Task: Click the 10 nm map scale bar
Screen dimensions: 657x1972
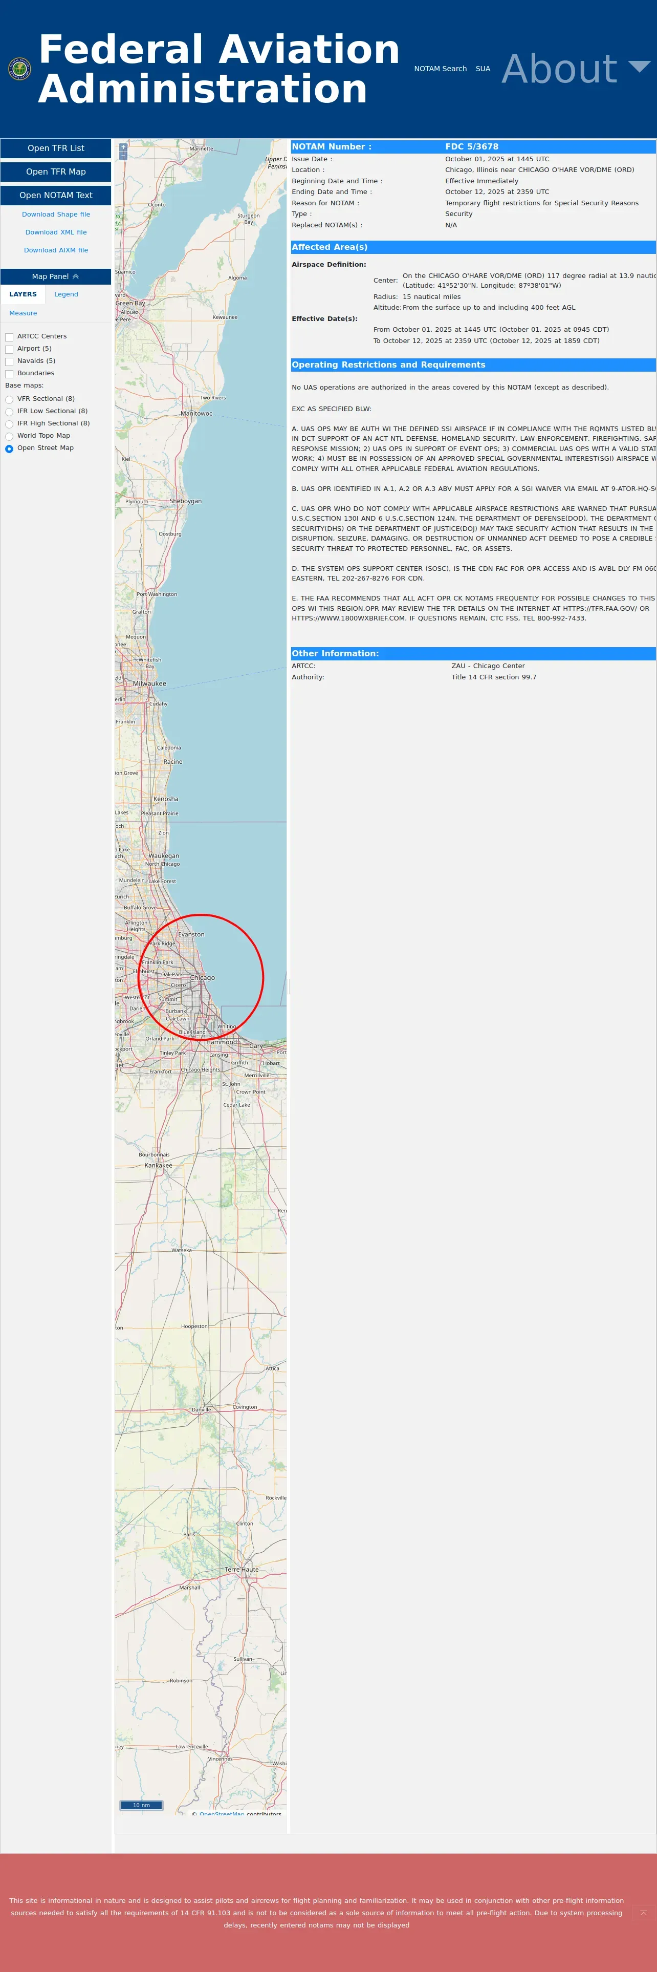Action: tap(142, 1805)
